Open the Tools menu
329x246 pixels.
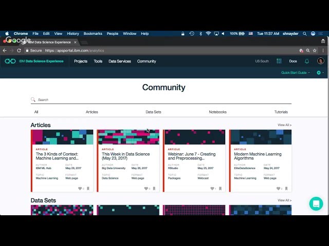pyautogui.click(x=98, y=61)
